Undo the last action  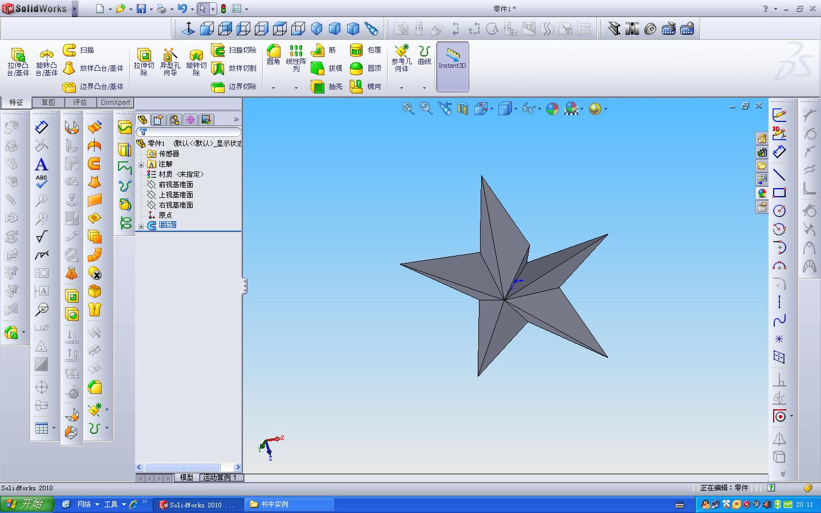[182, 9]
